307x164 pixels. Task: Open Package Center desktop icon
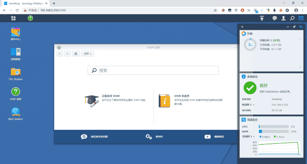(15, 34)
